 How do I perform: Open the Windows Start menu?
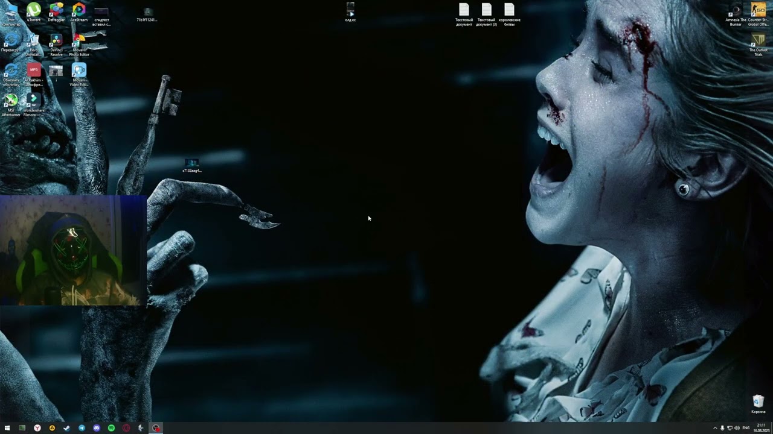7,428
